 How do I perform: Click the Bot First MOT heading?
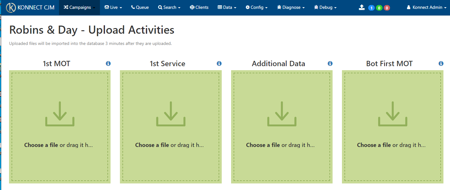pos(389,64)
